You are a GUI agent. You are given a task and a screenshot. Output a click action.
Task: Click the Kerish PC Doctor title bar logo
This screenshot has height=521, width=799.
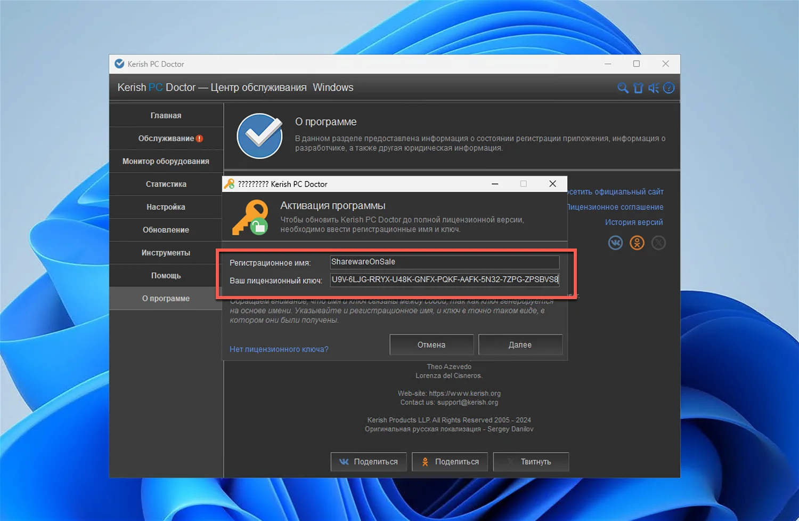click(119, 63)
